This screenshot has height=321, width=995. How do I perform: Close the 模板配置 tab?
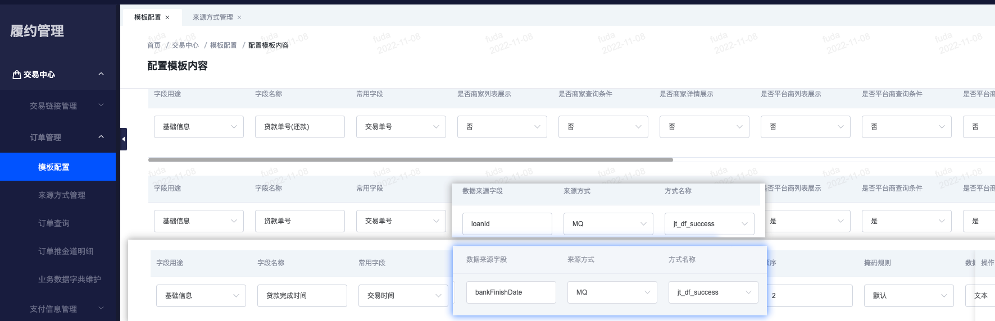click(x=167, y=17)
